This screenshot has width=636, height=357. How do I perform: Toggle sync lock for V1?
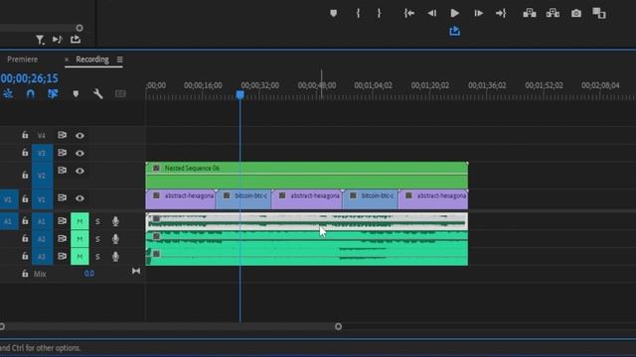[62, 198]
